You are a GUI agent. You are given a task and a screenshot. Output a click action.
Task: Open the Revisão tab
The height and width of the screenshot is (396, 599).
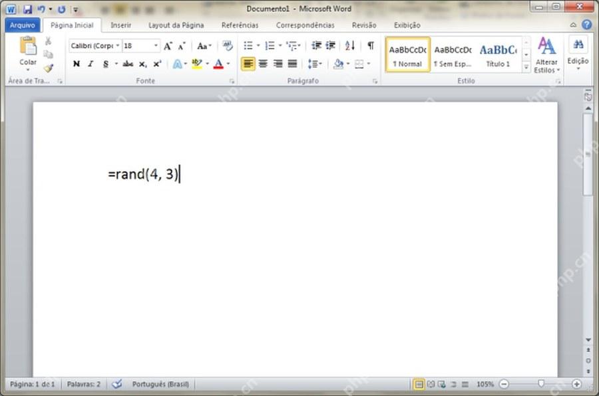click(x=364, y=25)
